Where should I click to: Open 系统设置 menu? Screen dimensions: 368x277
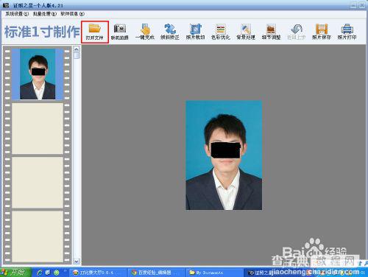pos(17,14)
